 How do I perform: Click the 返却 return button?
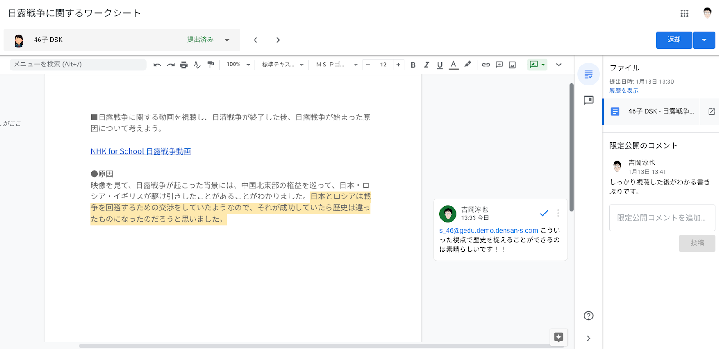[x=674, y=40]
